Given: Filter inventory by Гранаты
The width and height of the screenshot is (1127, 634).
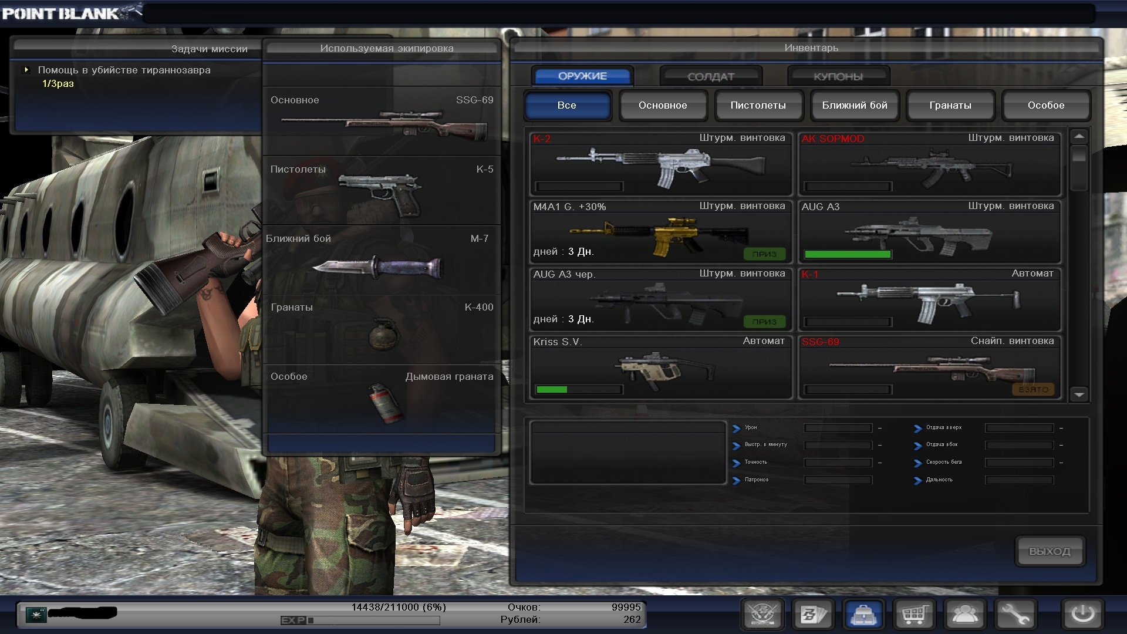Looking at the screenshot, I should pos(950,106).
